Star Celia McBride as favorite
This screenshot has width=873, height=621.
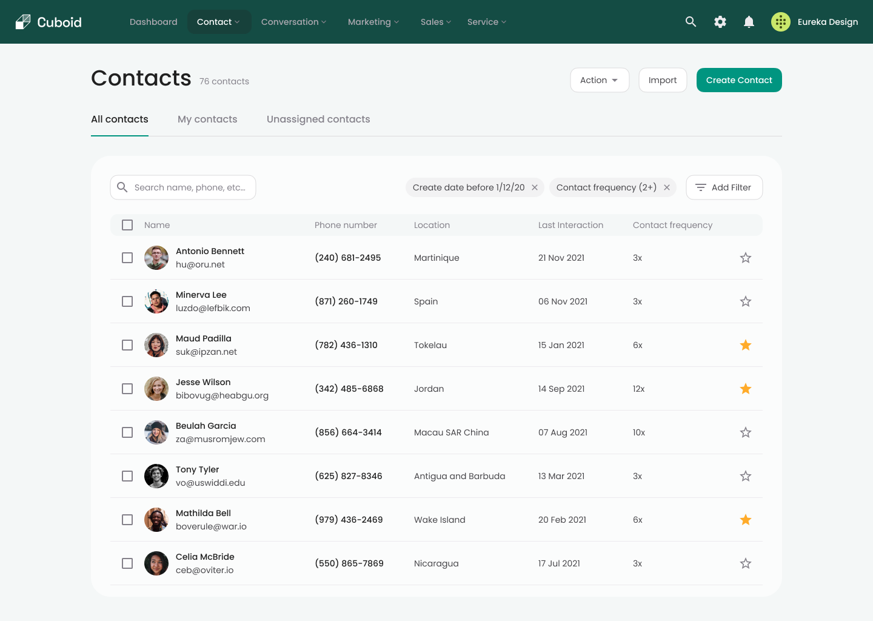745,563
